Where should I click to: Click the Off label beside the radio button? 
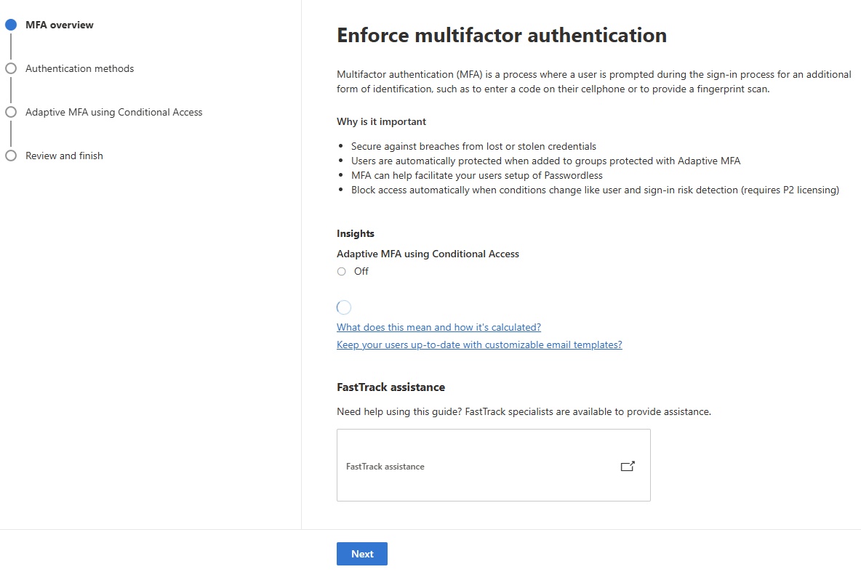click(x=361, y=272)
